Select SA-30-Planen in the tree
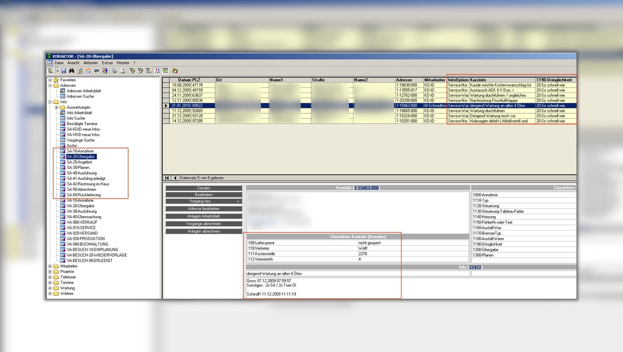The width and height of the screenshot is (623, 352). [78, 167]
